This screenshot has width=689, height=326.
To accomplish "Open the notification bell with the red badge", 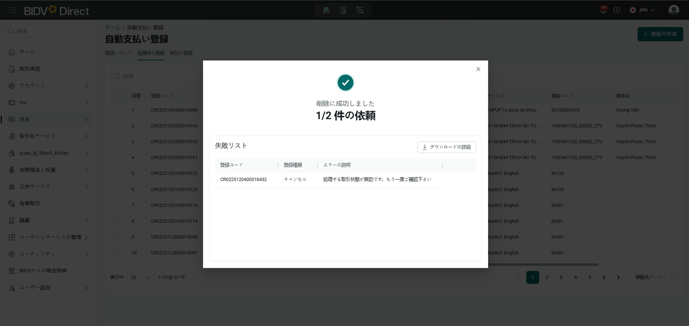I will (603, 10).
